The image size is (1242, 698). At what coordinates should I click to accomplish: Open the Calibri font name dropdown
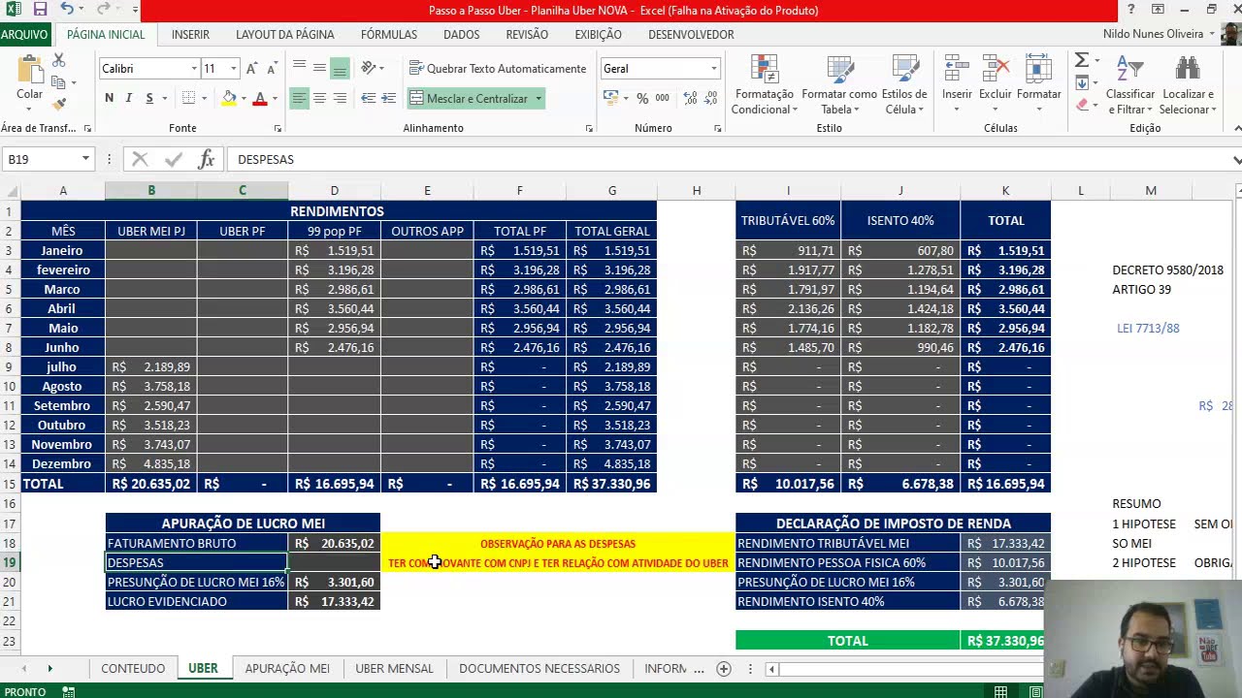(x=192, y=69)
